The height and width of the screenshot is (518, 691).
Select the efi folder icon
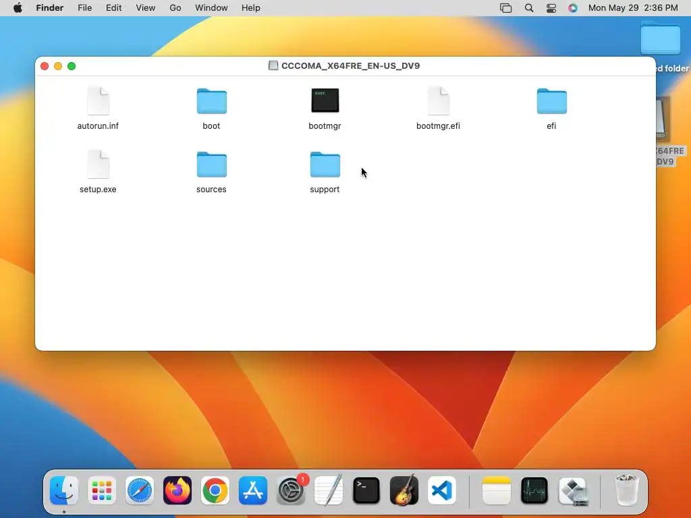[x=552, y=101]
